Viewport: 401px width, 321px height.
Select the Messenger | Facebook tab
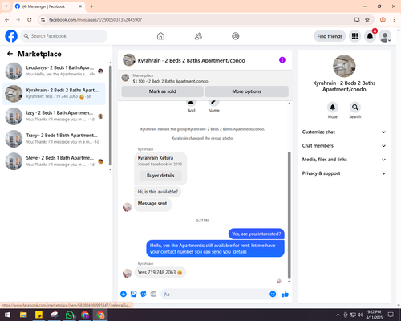49,6
